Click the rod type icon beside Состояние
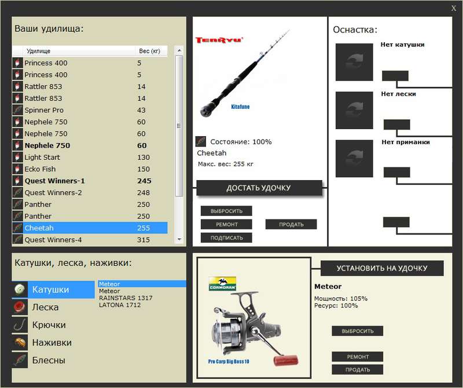463x388 pixels. [201, 141]
